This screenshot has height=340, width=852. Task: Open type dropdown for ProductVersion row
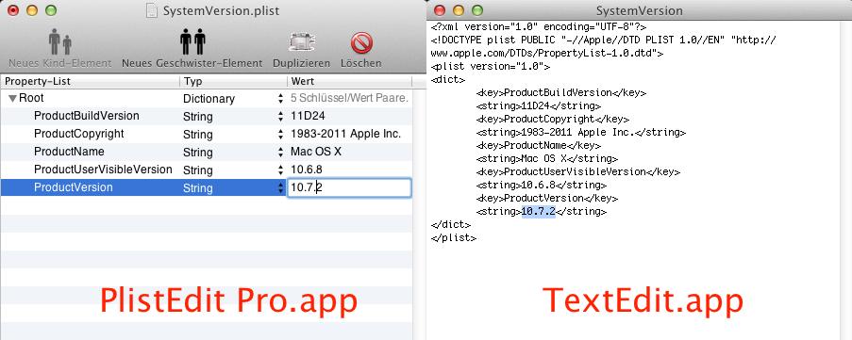[280, 188]
